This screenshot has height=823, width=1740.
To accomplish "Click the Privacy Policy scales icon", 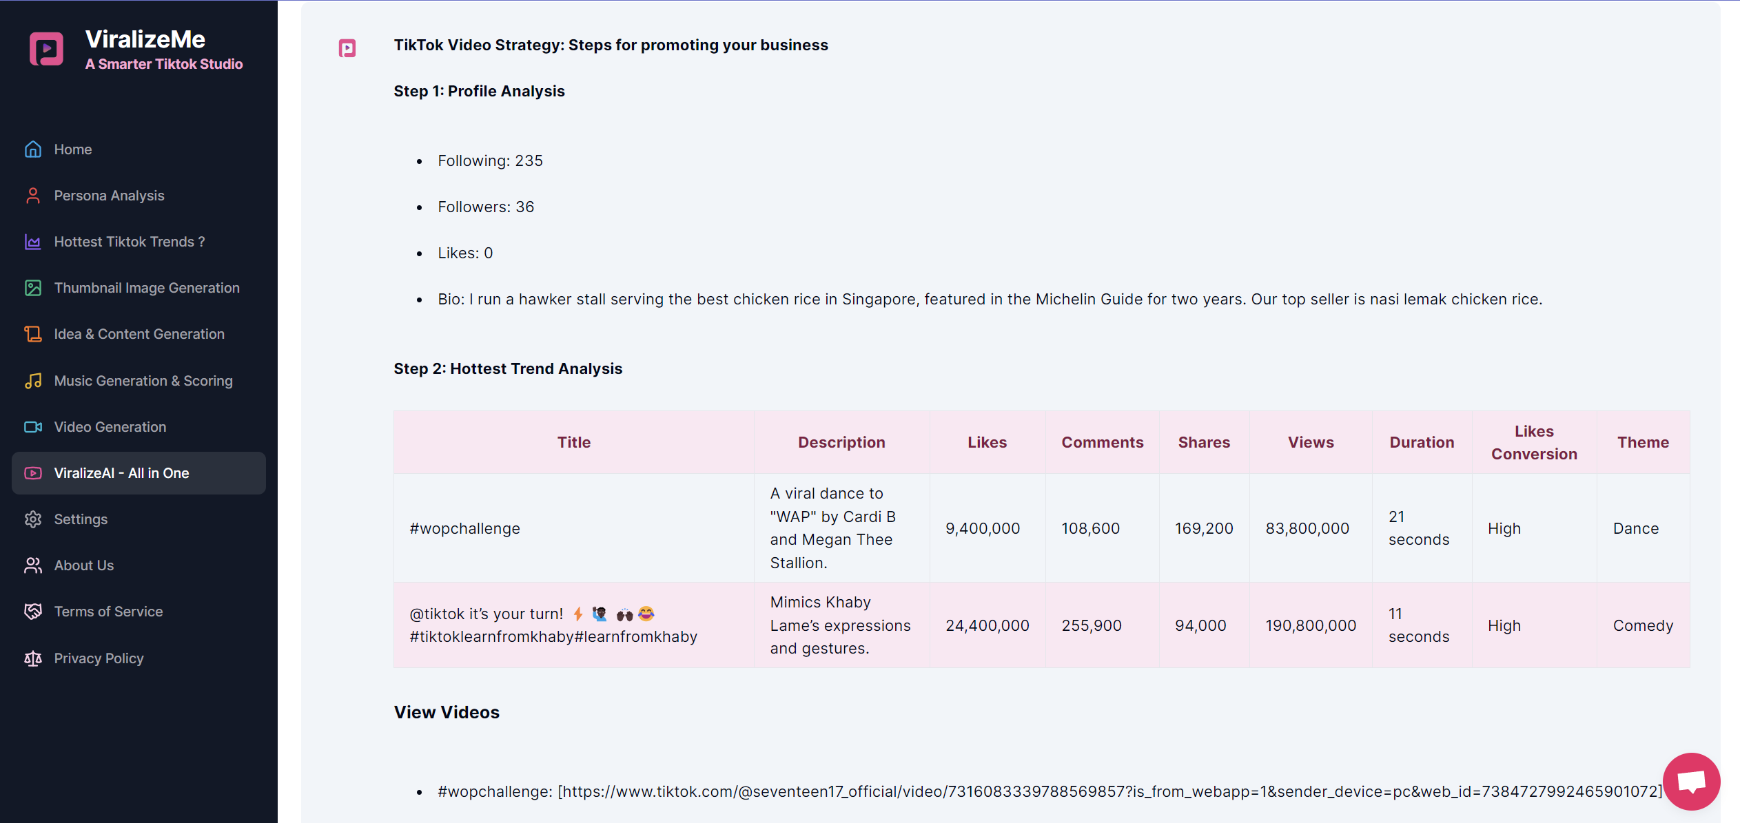I will [x=33, y=658].
